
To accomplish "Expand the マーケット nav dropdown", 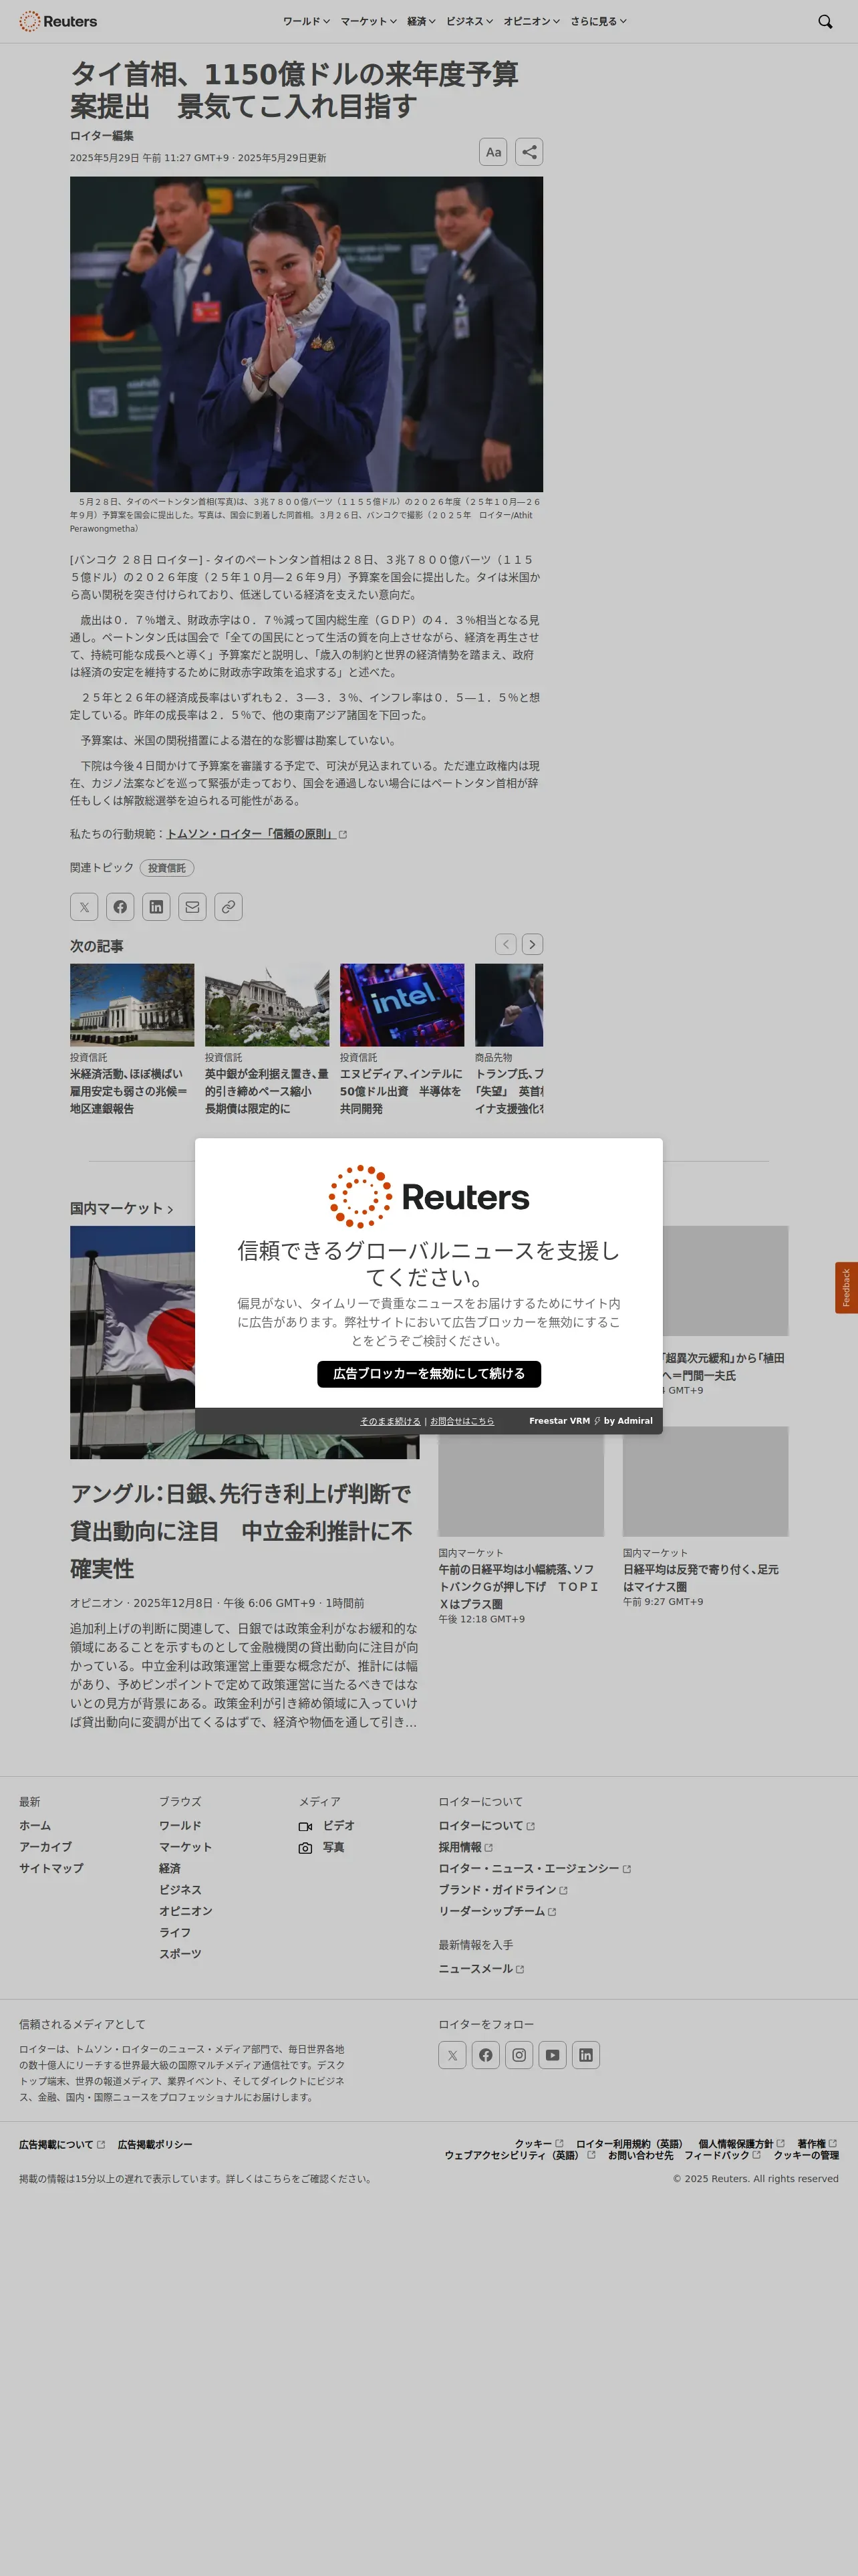I will click(x=369, y=21).
